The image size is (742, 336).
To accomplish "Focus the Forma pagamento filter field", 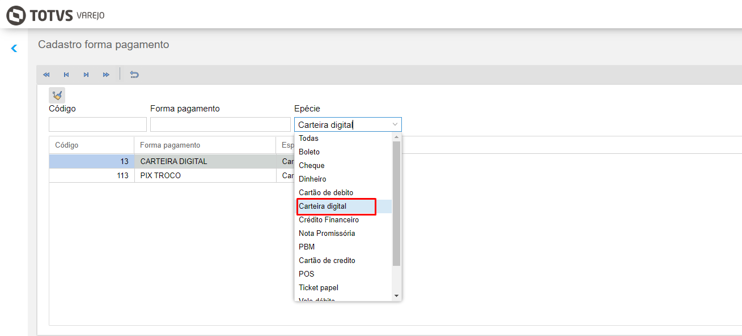I will pos(220,124).
